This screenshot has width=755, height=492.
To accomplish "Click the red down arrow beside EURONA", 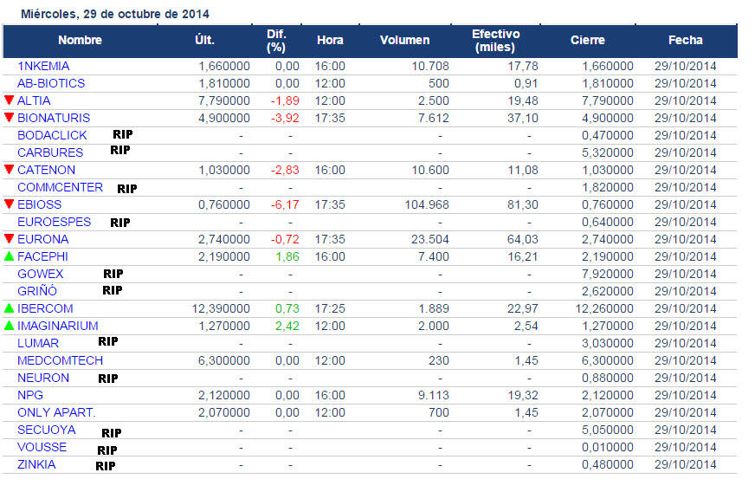I will click(x=10, y=239).
